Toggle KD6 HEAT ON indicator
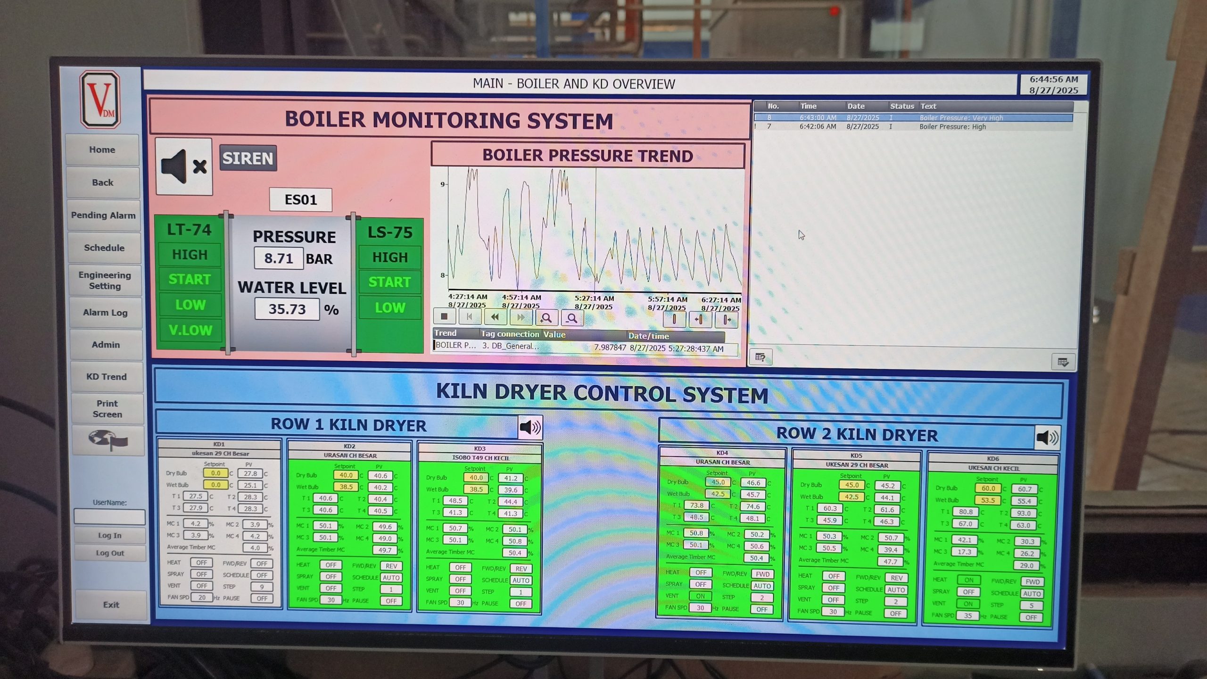This screenshot has width=1207, height=679. pos(968,580)
